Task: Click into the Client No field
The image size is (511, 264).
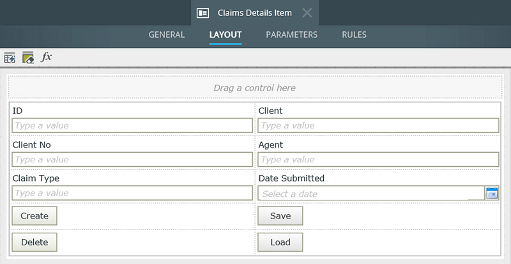Action: (x=132, y=159)
